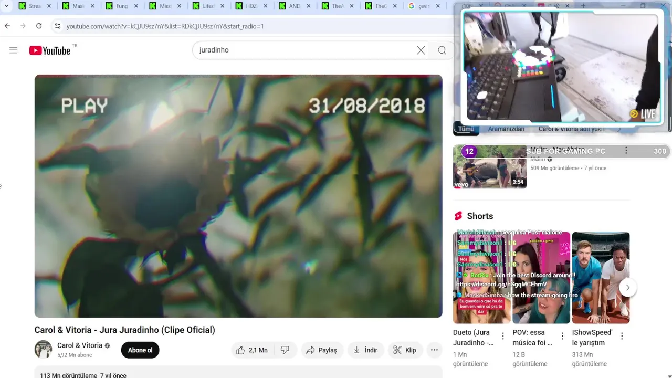This screenshot has width=672, height=378.
Task: Close the Mask browser tab
Action: pyautogui.click(x=93, y=6)
